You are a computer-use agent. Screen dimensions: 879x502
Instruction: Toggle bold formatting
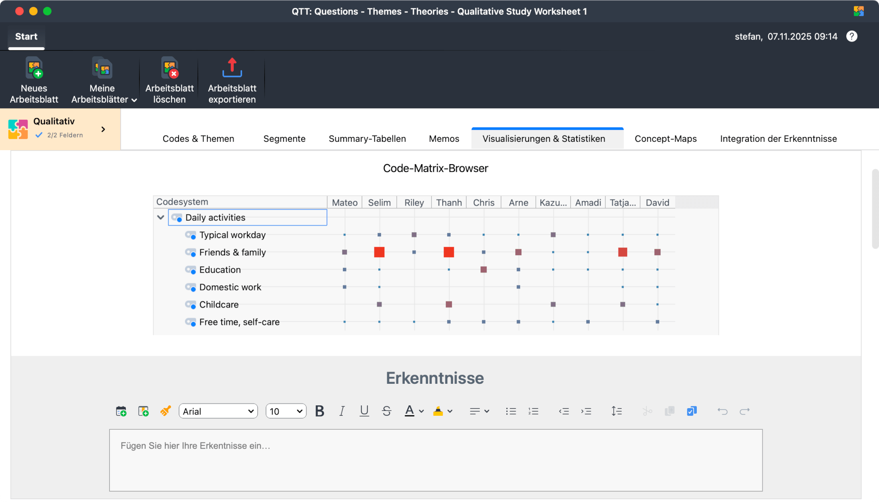point(319,411)
